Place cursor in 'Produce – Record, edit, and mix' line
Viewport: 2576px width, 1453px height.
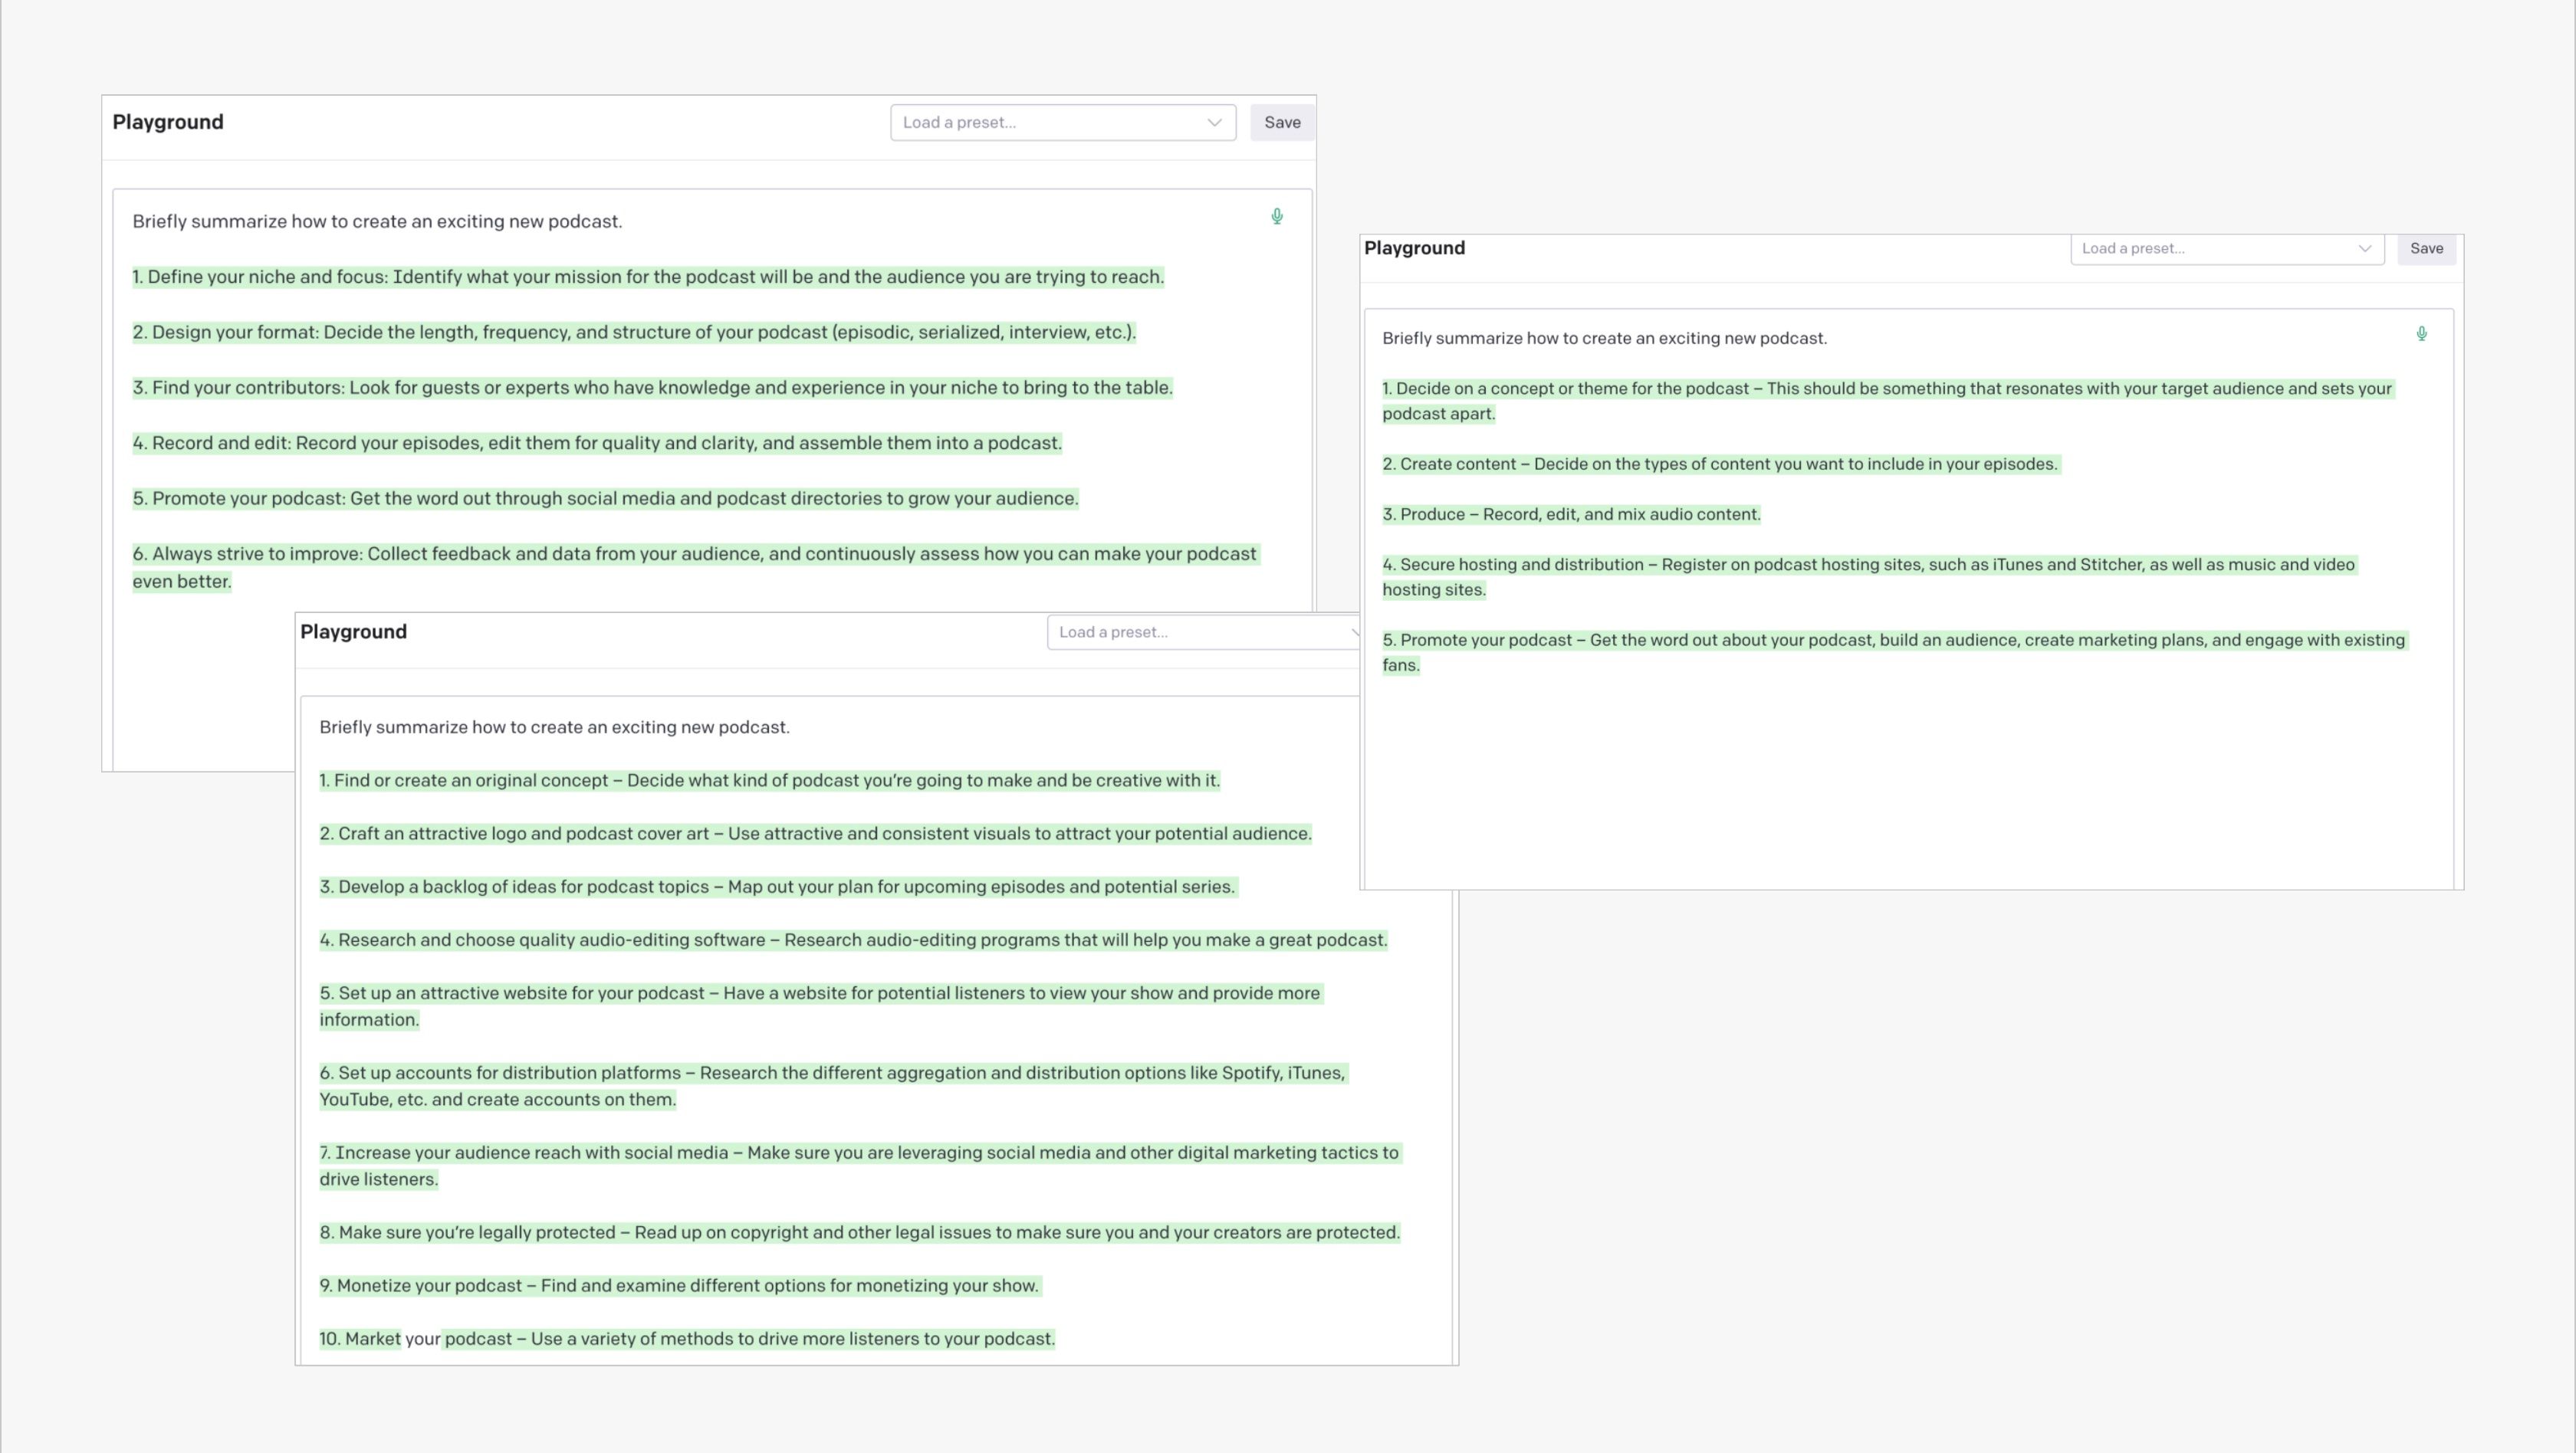coord(1571,515)
